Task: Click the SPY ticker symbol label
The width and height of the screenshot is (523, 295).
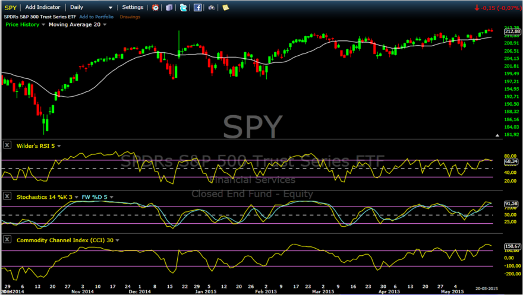Action: (11, 8)
